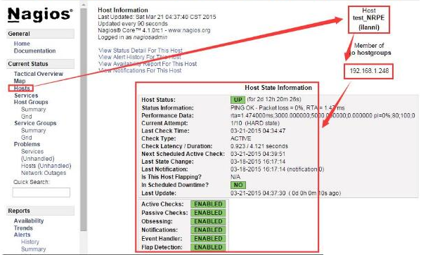421x255 pixels.
Task: Go to the Services status page
Action: (26, 96)
